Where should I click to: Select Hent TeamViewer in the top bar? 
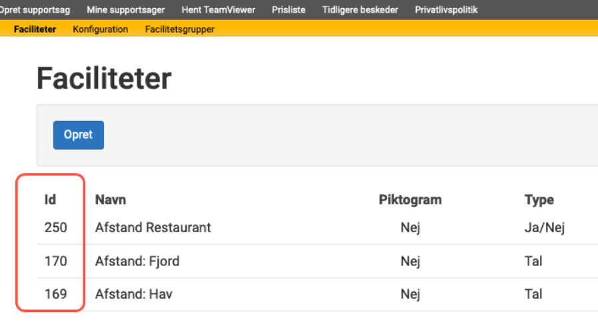coord(219,10)
